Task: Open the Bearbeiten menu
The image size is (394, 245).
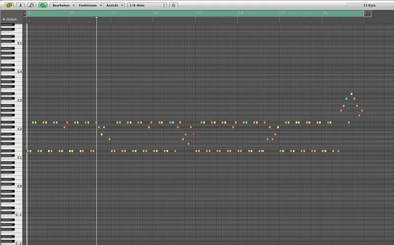Action: click(x=63, y=5)
